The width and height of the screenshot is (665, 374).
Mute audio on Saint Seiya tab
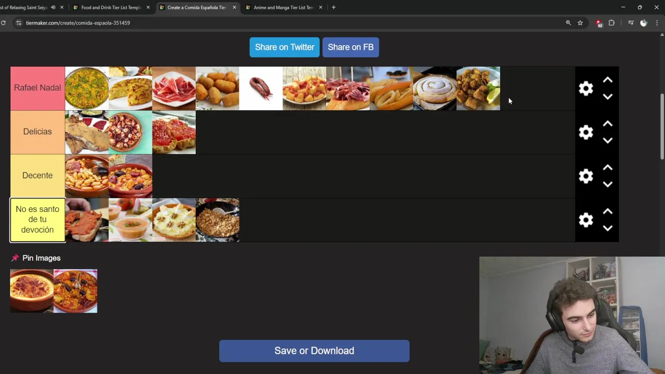[x=53, y=7]
